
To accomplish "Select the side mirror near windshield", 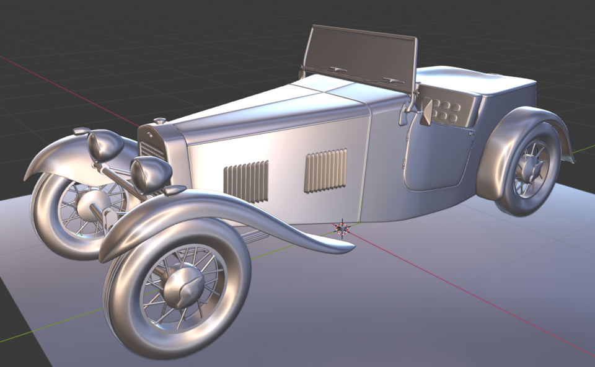I will click(428, 112).
